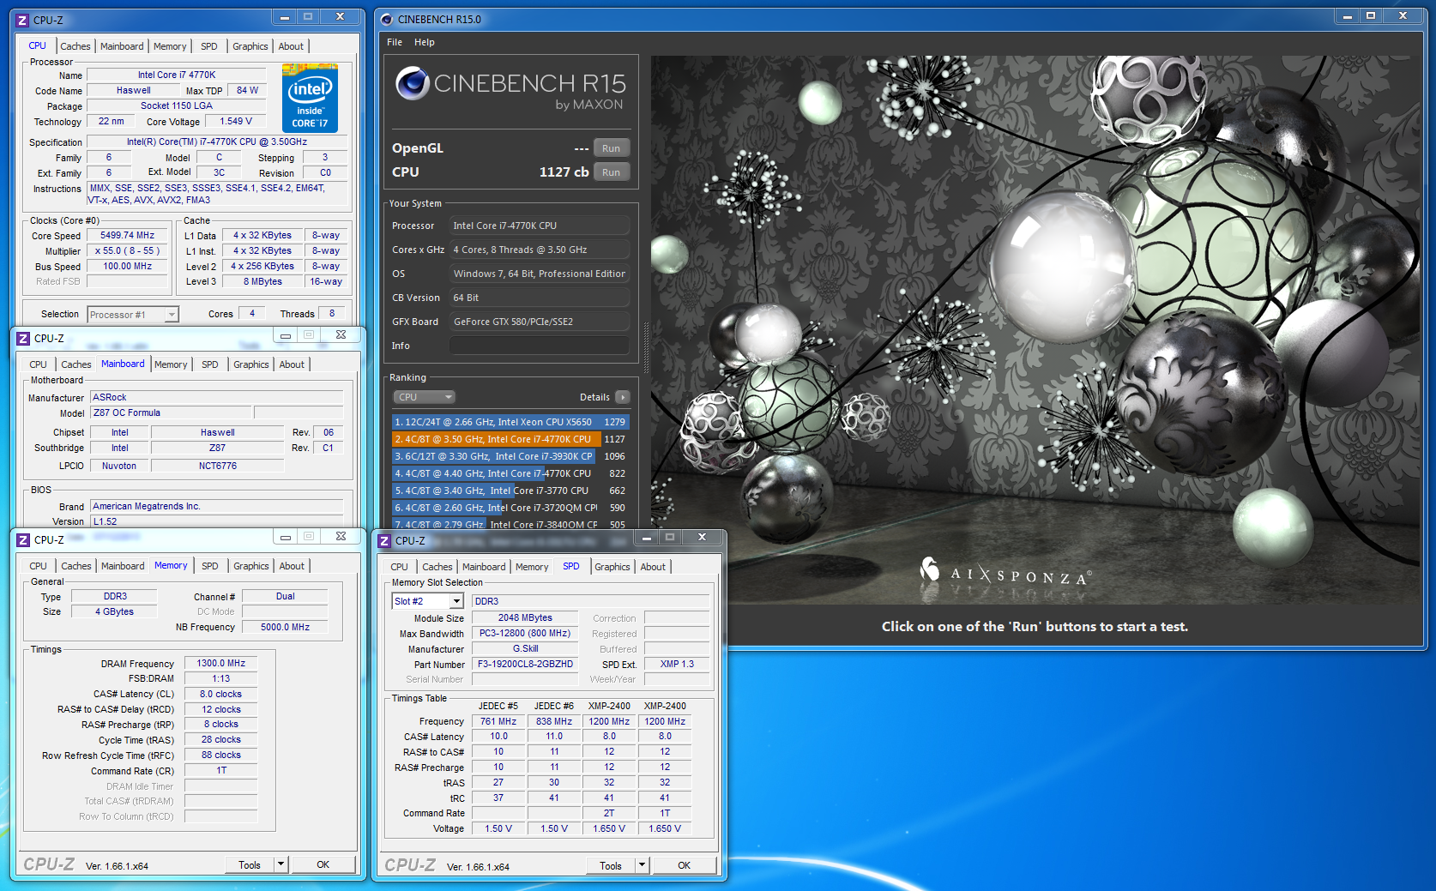The image size is (1436, 891).
Task: Click the Command Rate value 1T
Action: 220,770
